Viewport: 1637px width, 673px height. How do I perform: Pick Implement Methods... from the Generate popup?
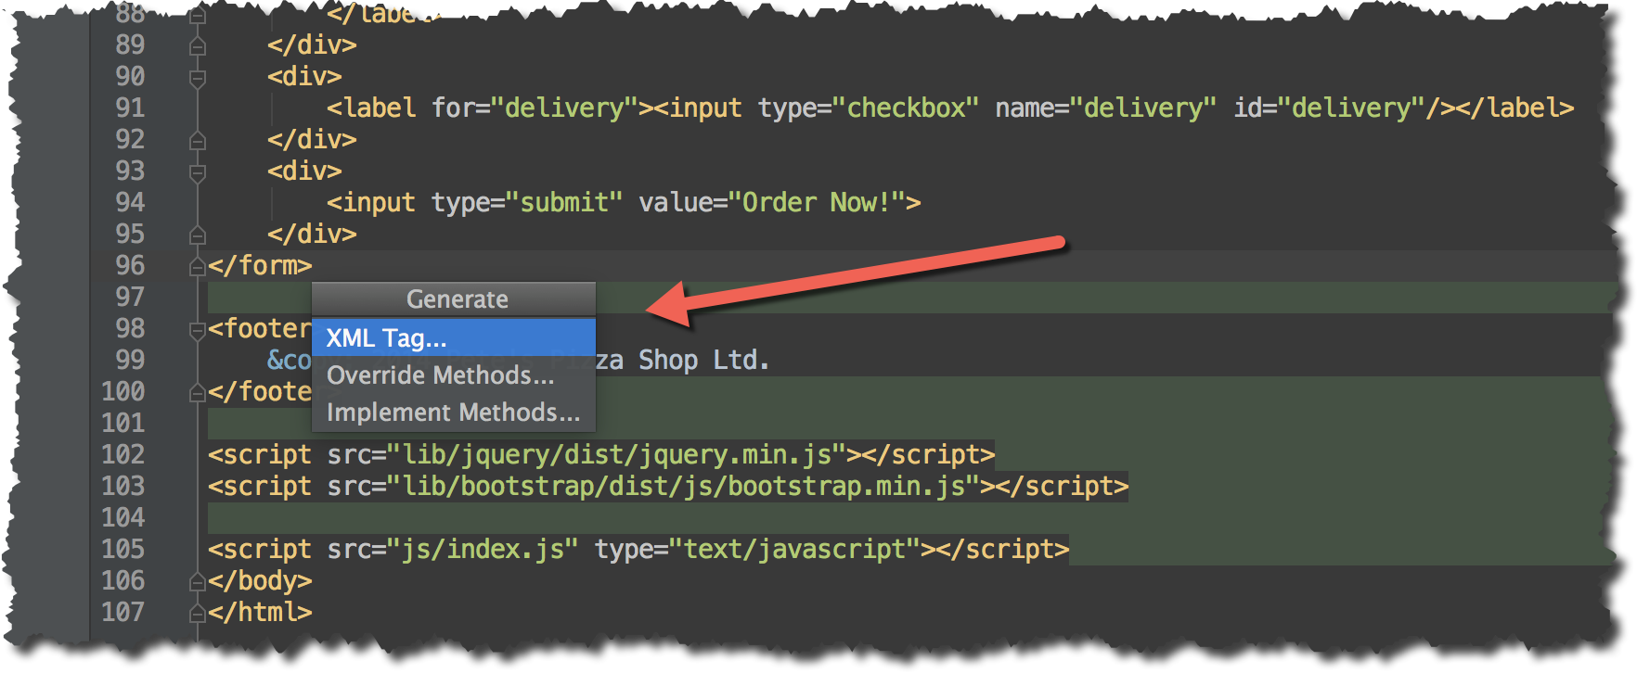453,412
